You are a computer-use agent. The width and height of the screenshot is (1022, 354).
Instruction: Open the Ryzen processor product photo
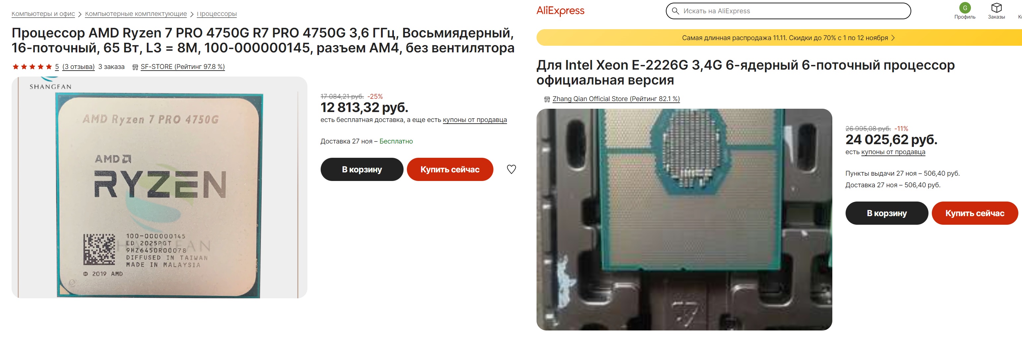[x=160, y=188]
